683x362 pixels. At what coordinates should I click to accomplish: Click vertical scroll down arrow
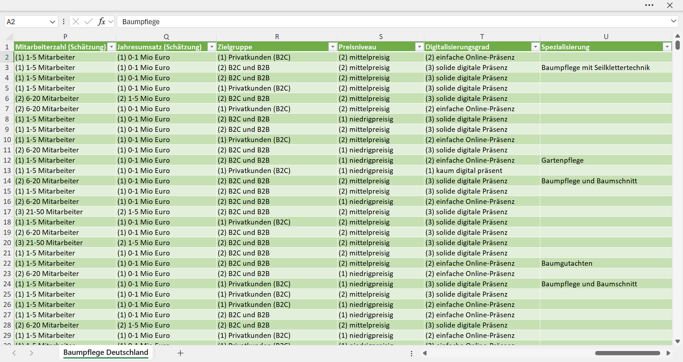(x=678, y=341)
